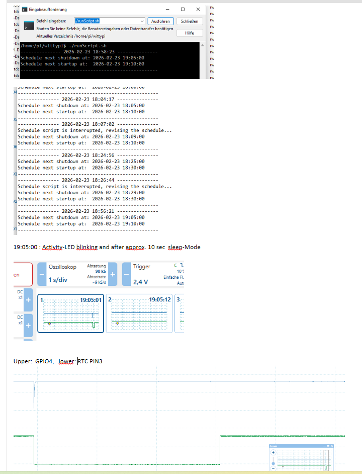Click the Ausführen button

pos(160,21)
